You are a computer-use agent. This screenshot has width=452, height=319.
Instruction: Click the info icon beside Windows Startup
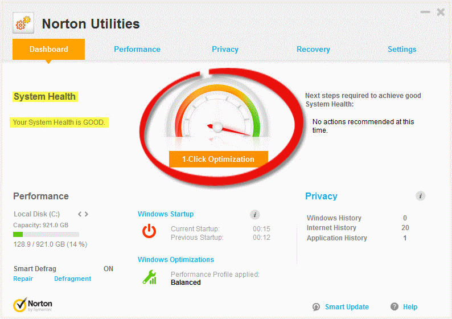pos(255,215)
